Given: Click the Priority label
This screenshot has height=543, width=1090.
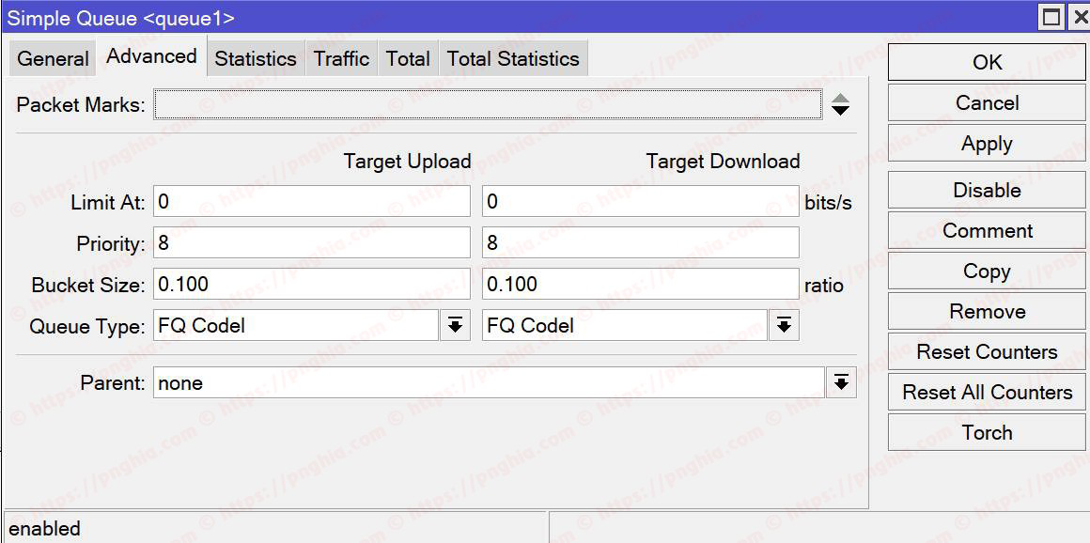Looking at the screenshot, I should click(x=111, y=244).
